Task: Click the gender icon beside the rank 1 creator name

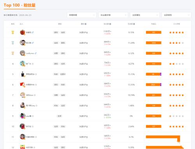Action: [x=33, y=32]
